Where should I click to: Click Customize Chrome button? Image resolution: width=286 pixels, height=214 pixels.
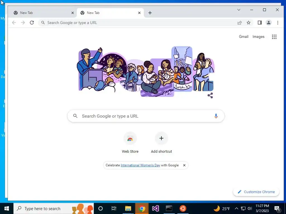[x=256, y=192]
